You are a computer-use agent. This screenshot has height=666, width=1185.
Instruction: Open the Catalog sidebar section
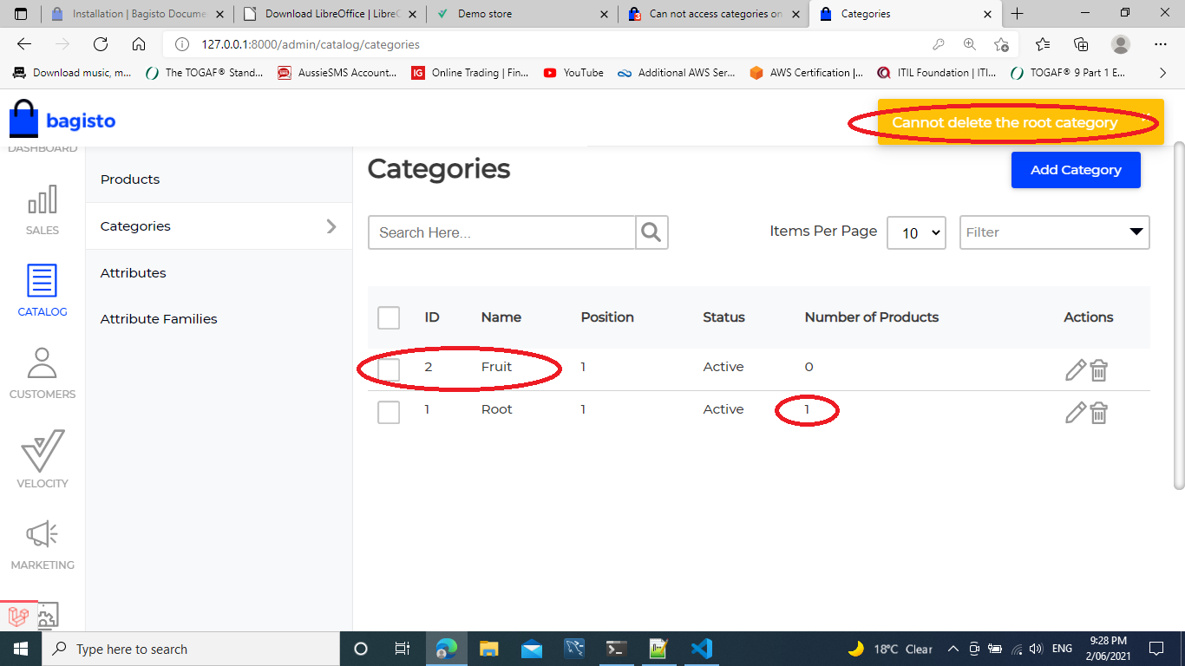point(43,291)
